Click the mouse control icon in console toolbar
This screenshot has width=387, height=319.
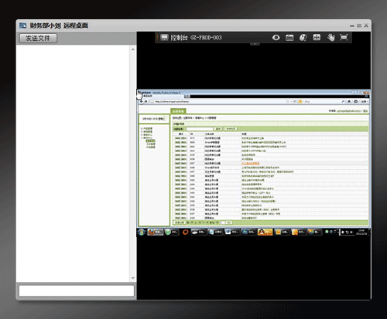tap(303, 38)
